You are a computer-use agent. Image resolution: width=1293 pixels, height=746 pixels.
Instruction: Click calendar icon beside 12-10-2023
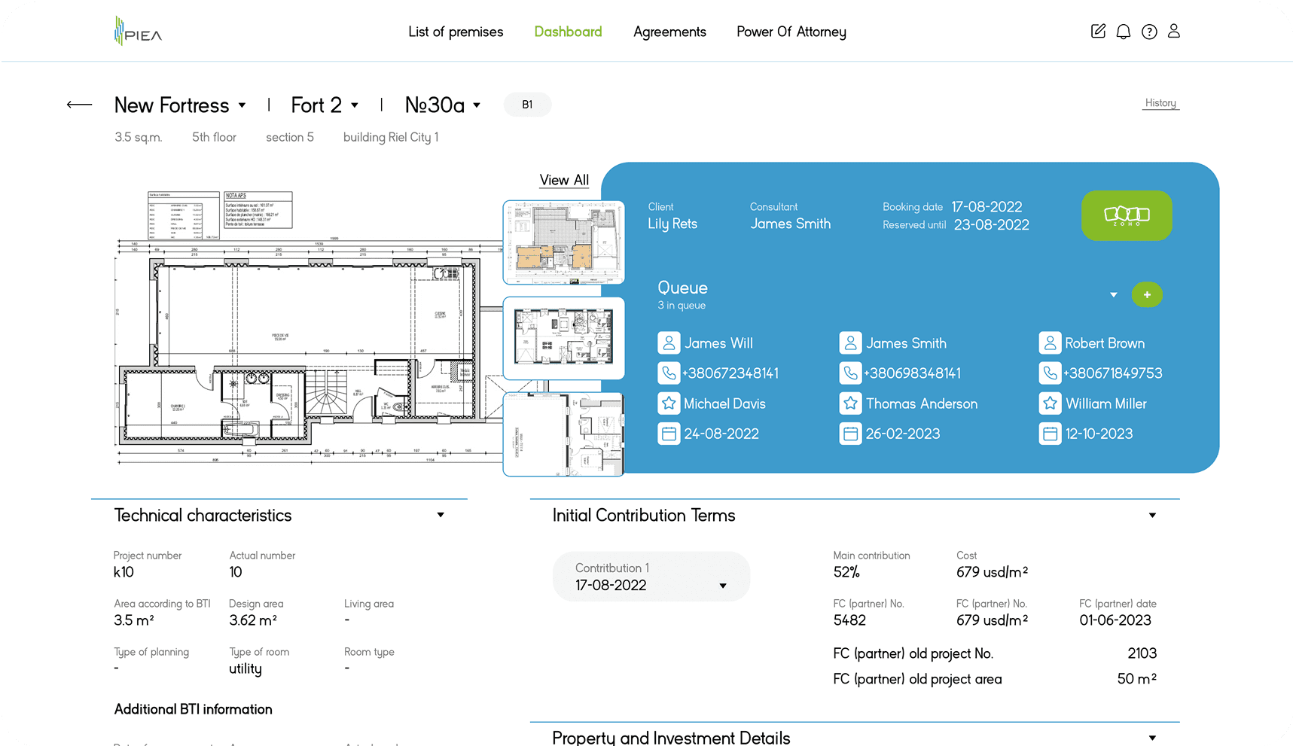click(x=1049, y=434)
